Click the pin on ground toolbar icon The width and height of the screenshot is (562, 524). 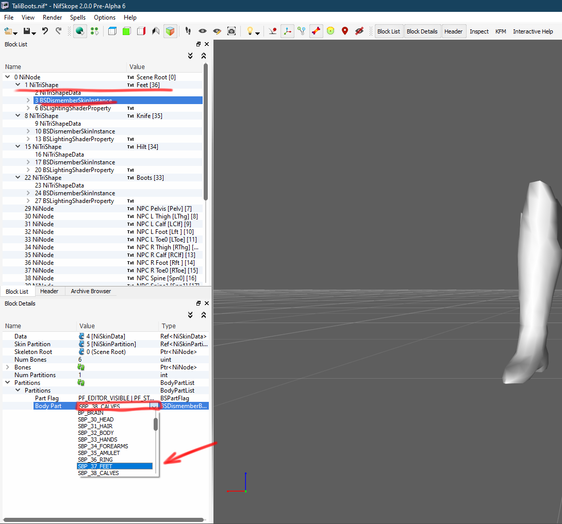pyautogui.click(x=273, y=31)
